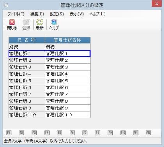Edit 管理仕訳6 in 管理仕訳名称 column
164x147 pixels.
68,87
